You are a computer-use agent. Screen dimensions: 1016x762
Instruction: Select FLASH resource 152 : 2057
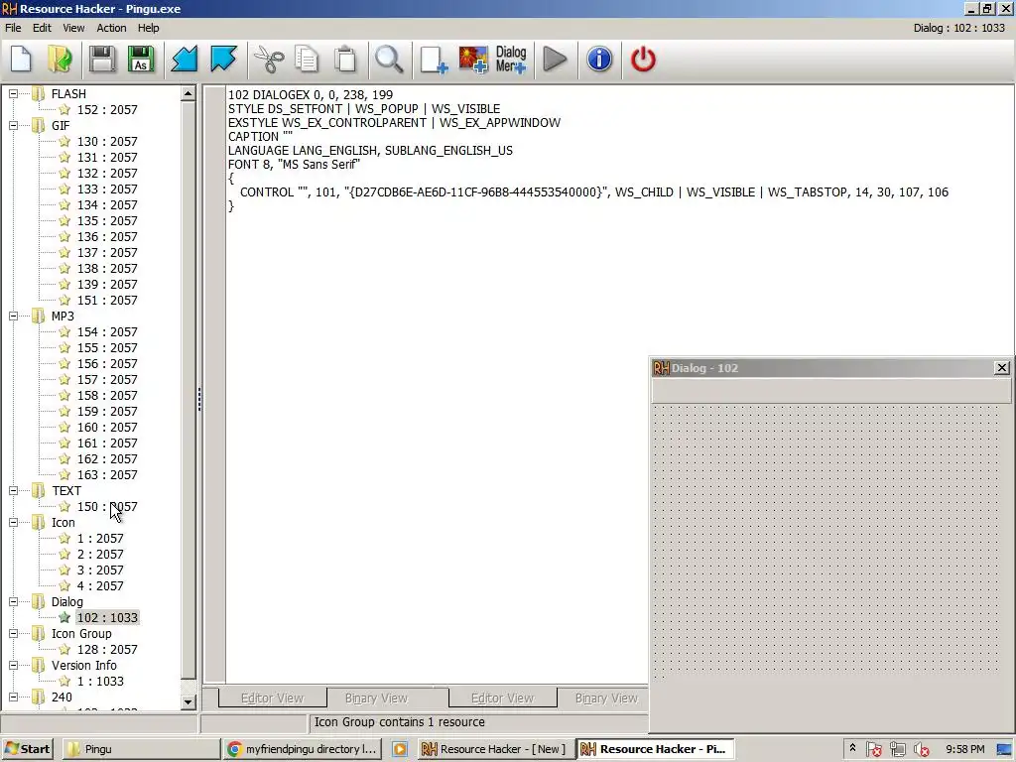(107, 110)
